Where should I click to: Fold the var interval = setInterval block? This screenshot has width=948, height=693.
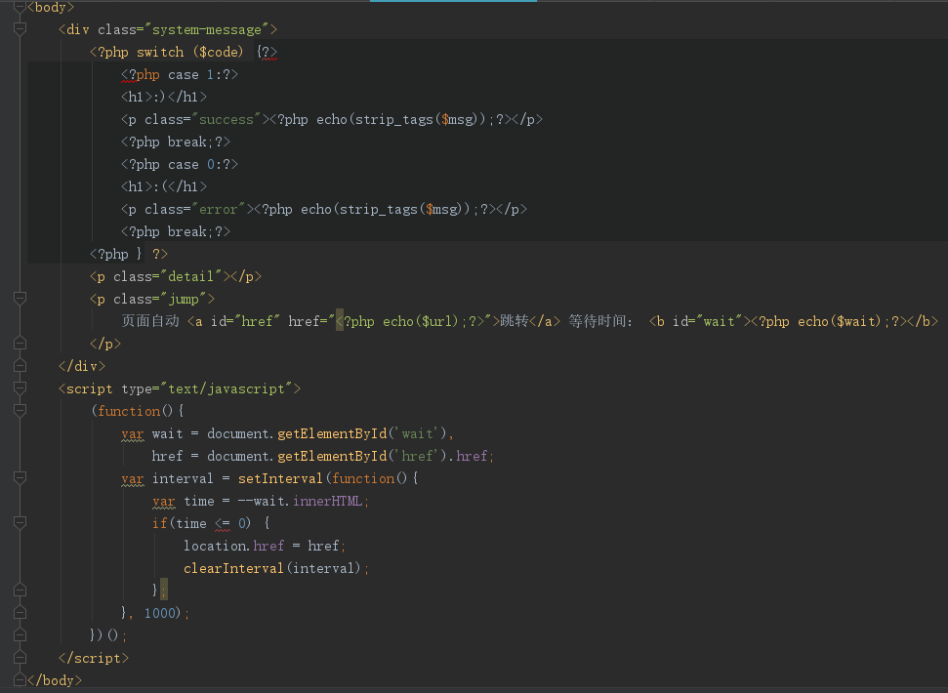click(x=20, y=478)
